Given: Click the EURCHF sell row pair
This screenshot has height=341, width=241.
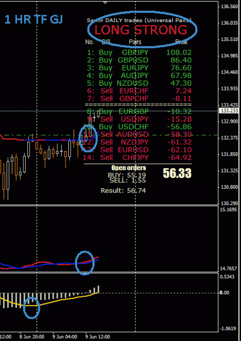Looking at the screenshot, I should tap(134, 91).
